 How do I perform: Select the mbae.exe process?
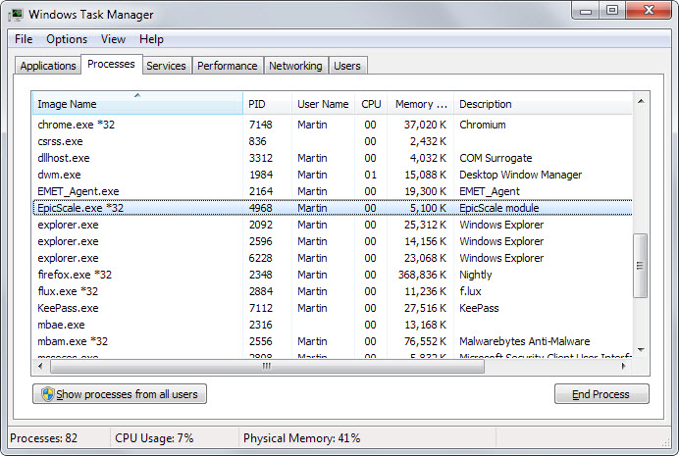point(333,325)
